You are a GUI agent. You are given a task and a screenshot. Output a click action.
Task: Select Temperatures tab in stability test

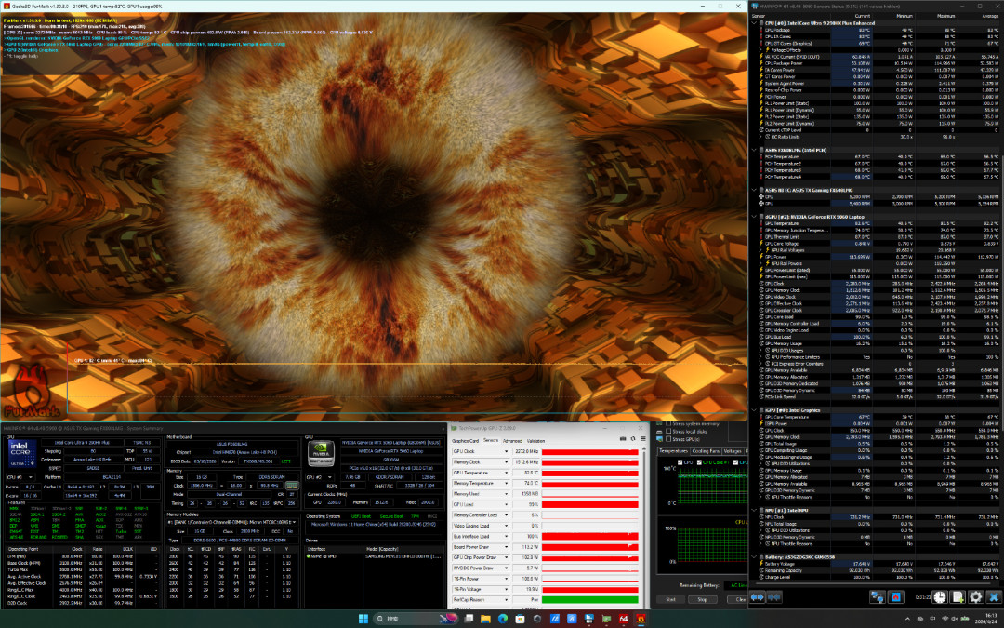pyautogui.click(x=674, y=451)
